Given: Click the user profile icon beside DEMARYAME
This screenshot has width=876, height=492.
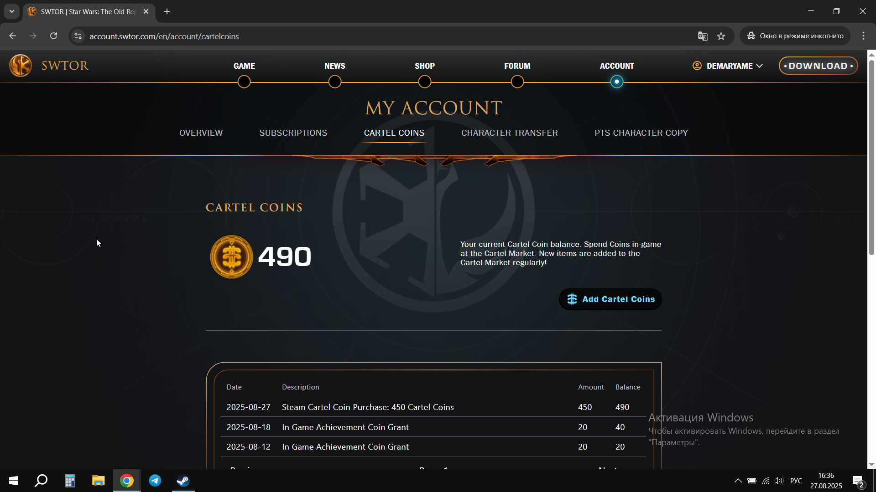Looking at the screenshot, I should click(x=697, y=66).
